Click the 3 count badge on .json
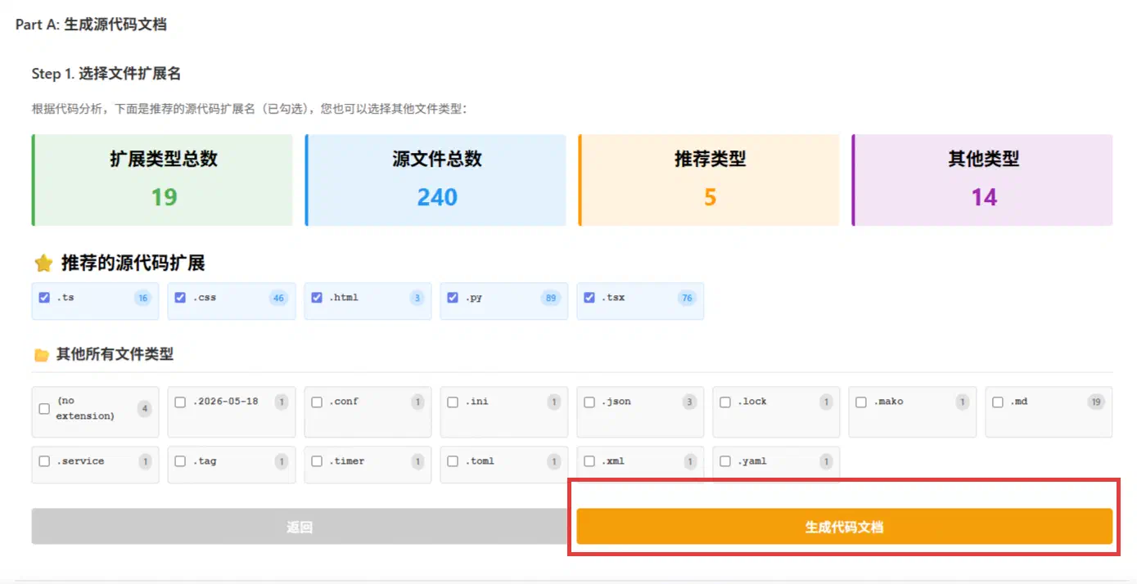 [690, 402]
